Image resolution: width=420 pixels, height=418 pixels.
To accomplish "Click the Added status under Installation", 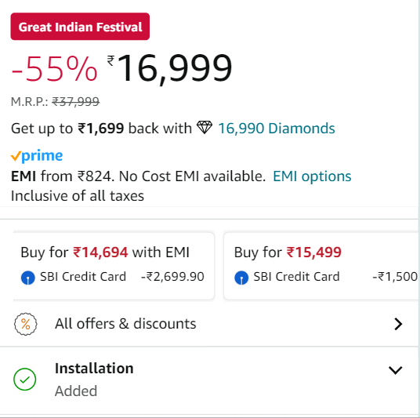I will click(x=76, y=391).
